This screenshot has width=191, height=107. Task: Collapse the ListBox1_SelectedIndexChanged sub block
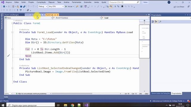coord(12,68)
